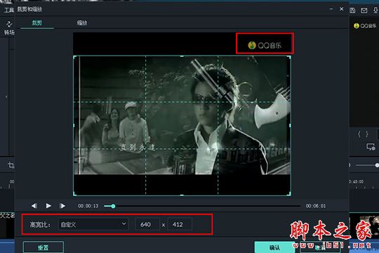Click the download icon right of envelope

[375, 10]
